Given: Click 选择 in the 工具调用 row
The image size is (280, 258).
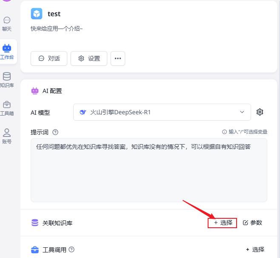Looking at the screenshot, I should pyautogui.click(x=255, y=249).
